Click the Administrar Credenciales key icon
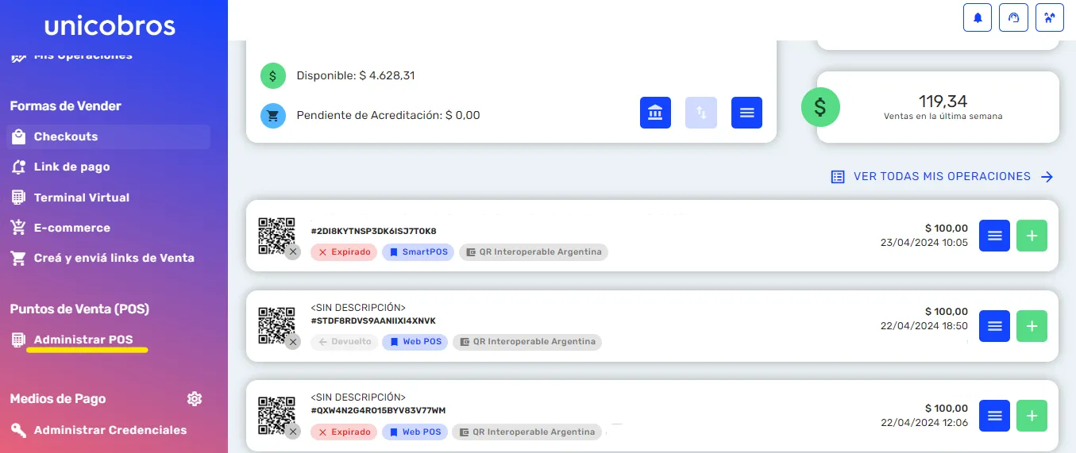 click(x=18, y=430)
